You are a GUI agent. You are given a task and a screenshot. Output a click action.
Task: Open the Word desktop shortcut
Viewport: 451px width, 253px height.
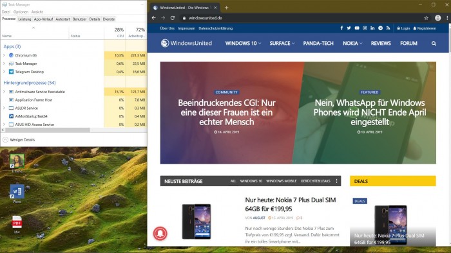[x=17, y=194]
